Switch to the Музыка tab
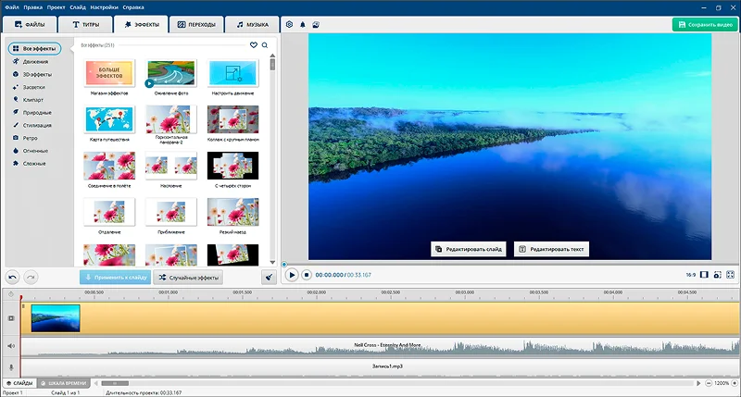Screen dimensions: 741x397 [x=252, y=25]
